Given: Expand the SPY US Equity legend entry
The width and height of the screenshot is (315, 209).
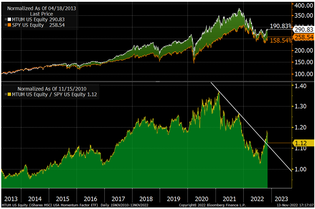Looking at the screenshot, I should 6,25.
